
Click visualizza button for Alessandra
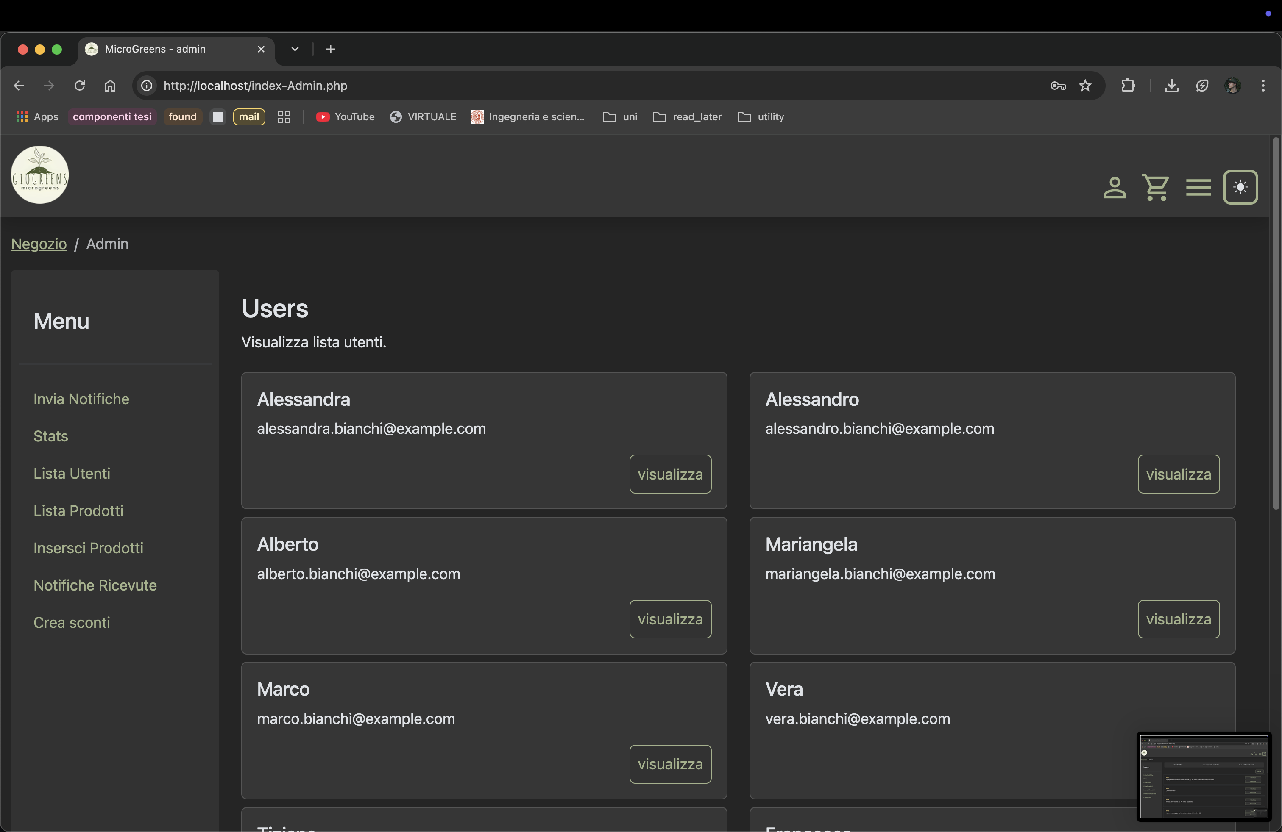click(x=669, y=474)
